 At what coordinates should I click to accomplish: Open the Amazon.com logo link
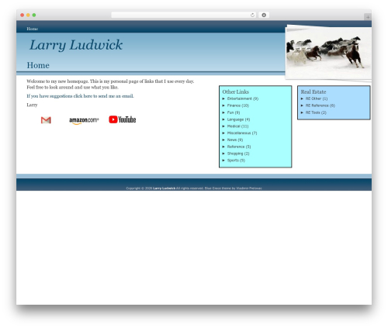pyautogui.click(x=84, y=120)
